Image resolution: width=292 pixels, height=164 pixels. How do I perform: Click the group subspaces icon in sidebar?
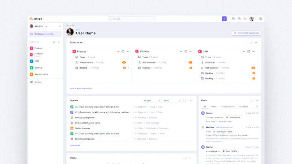pos(54,42)
